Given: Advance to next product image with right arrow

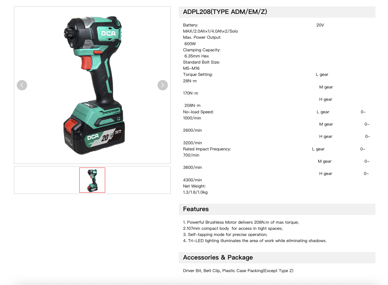Looking at the screenshot, I should (x=163, y=85).
